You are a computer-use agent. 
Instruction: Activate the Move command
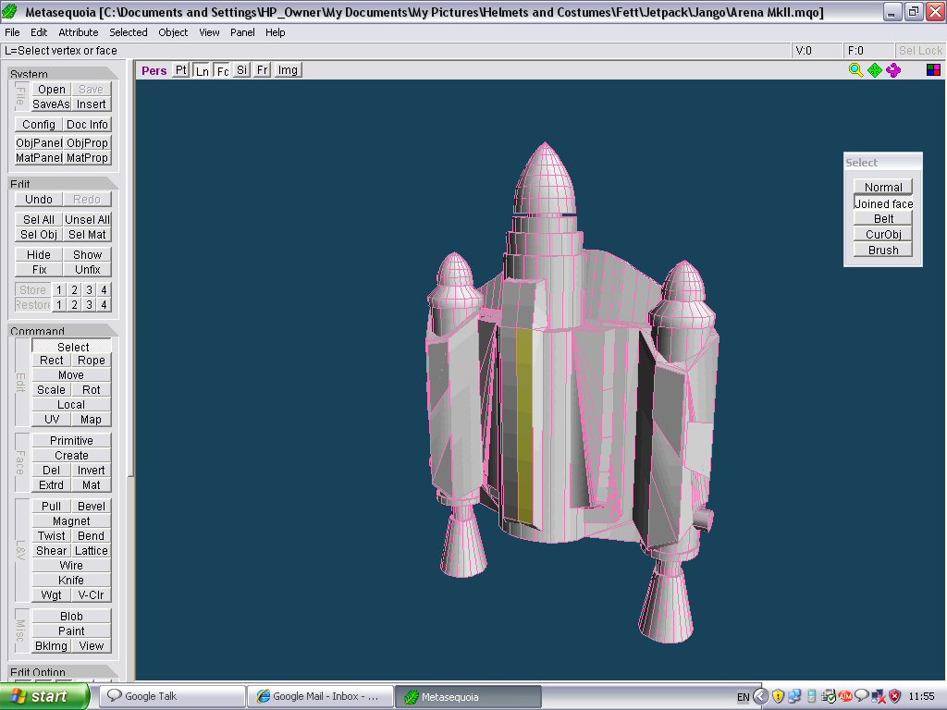tap(71, 375)
